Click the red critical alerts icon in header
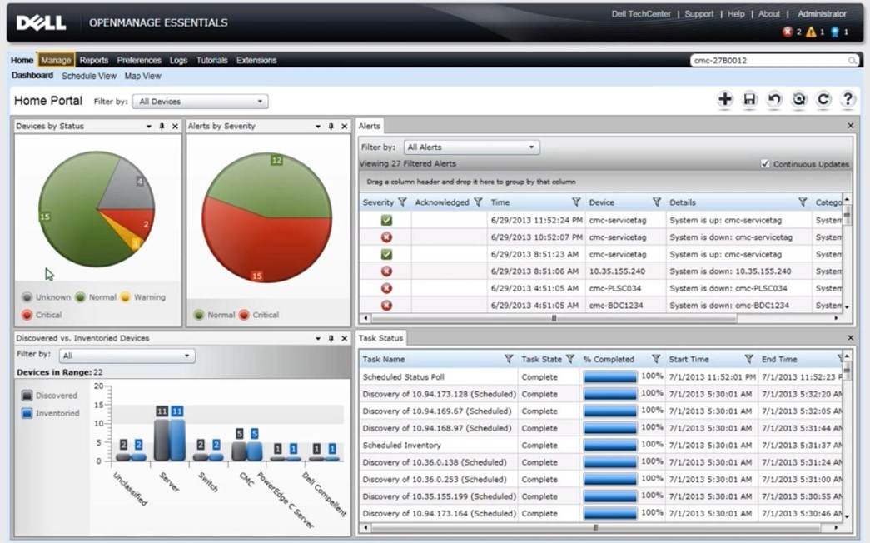 click(788, 32)
